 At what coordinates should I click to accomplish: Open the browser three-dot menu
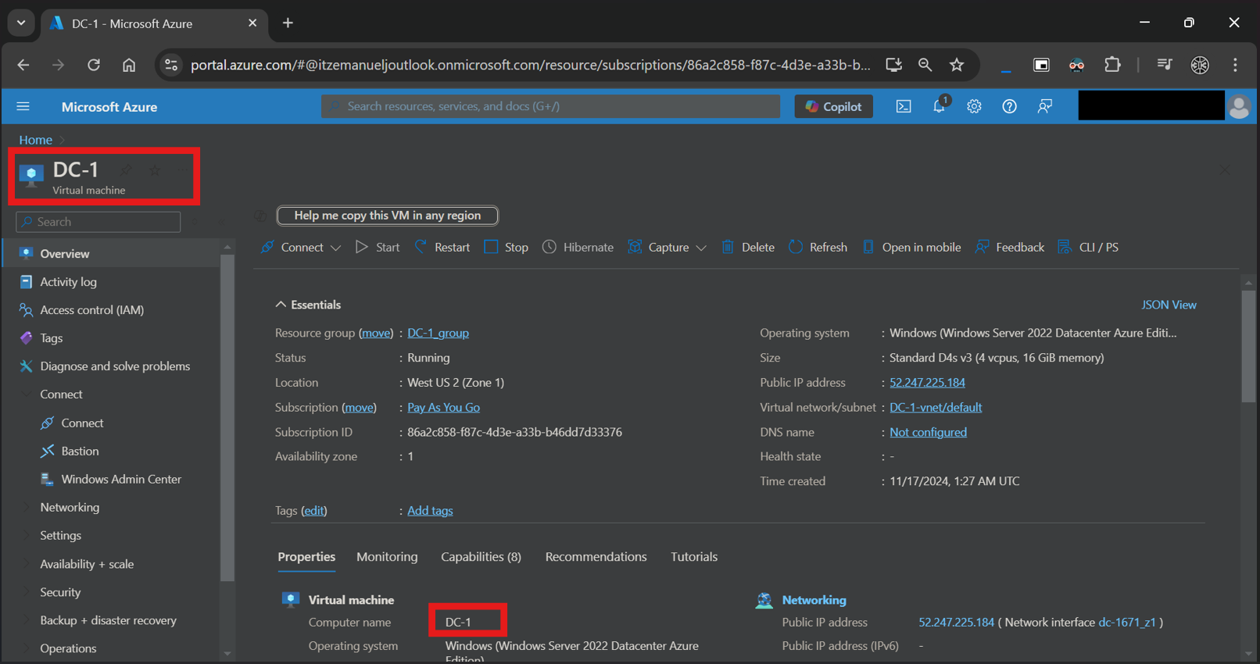coord(1235,65)
